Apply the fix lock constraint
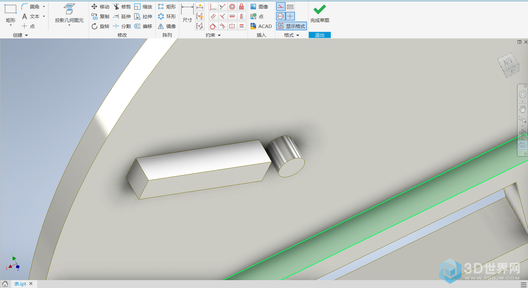 tap(242, 7)
